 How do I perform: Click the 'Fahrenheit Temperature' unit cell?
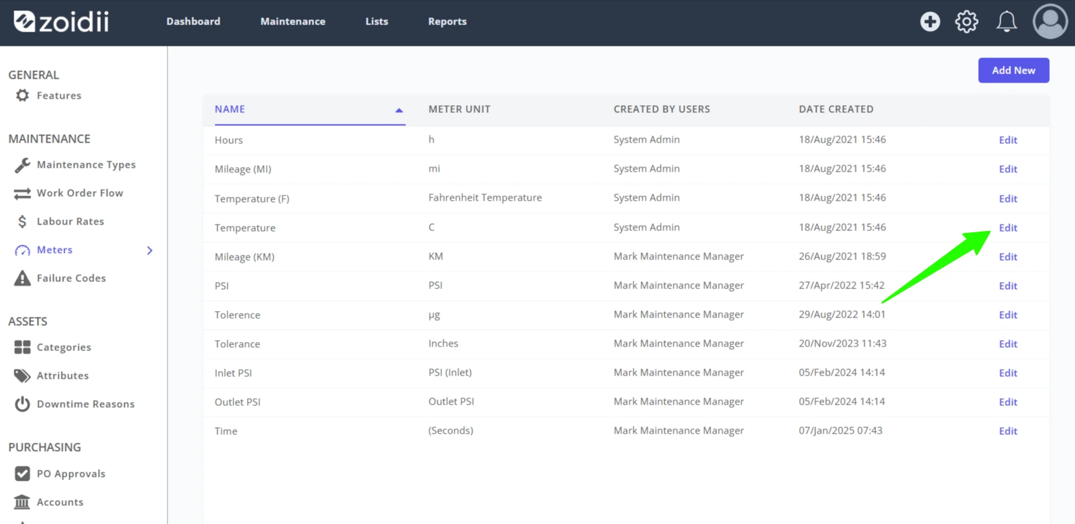[x=485, y=197]
